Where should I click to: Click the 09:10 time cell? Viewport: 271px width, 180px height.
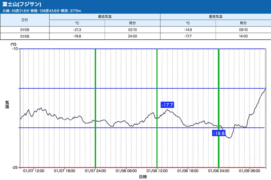243,30
